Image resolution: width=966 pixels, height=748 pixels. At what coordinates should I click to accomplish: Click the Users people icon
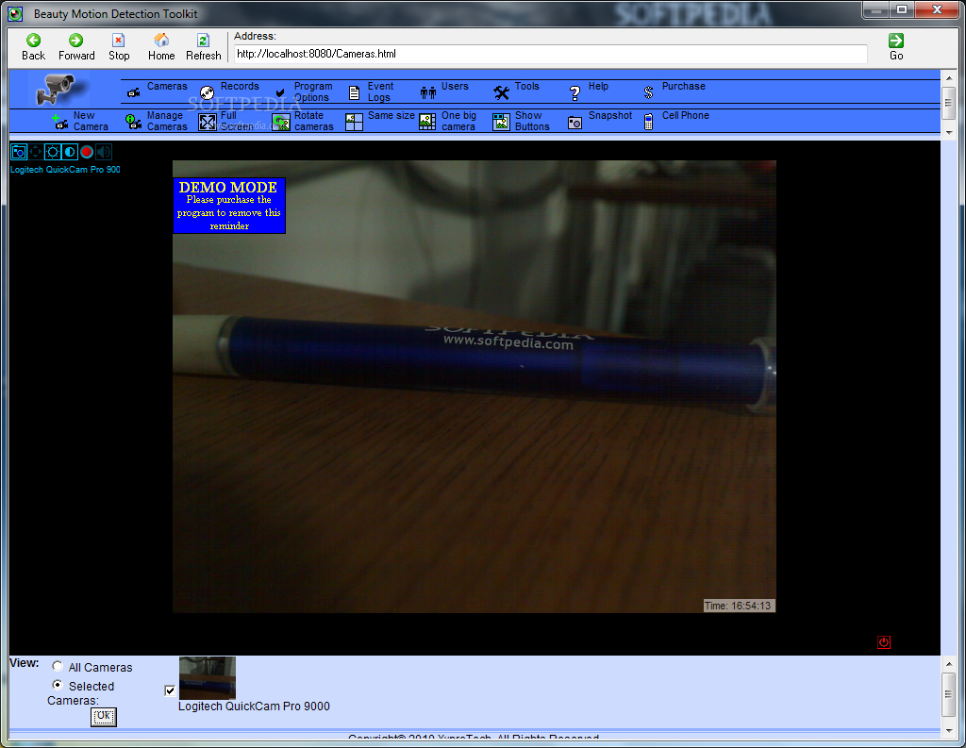pos(428,93)
